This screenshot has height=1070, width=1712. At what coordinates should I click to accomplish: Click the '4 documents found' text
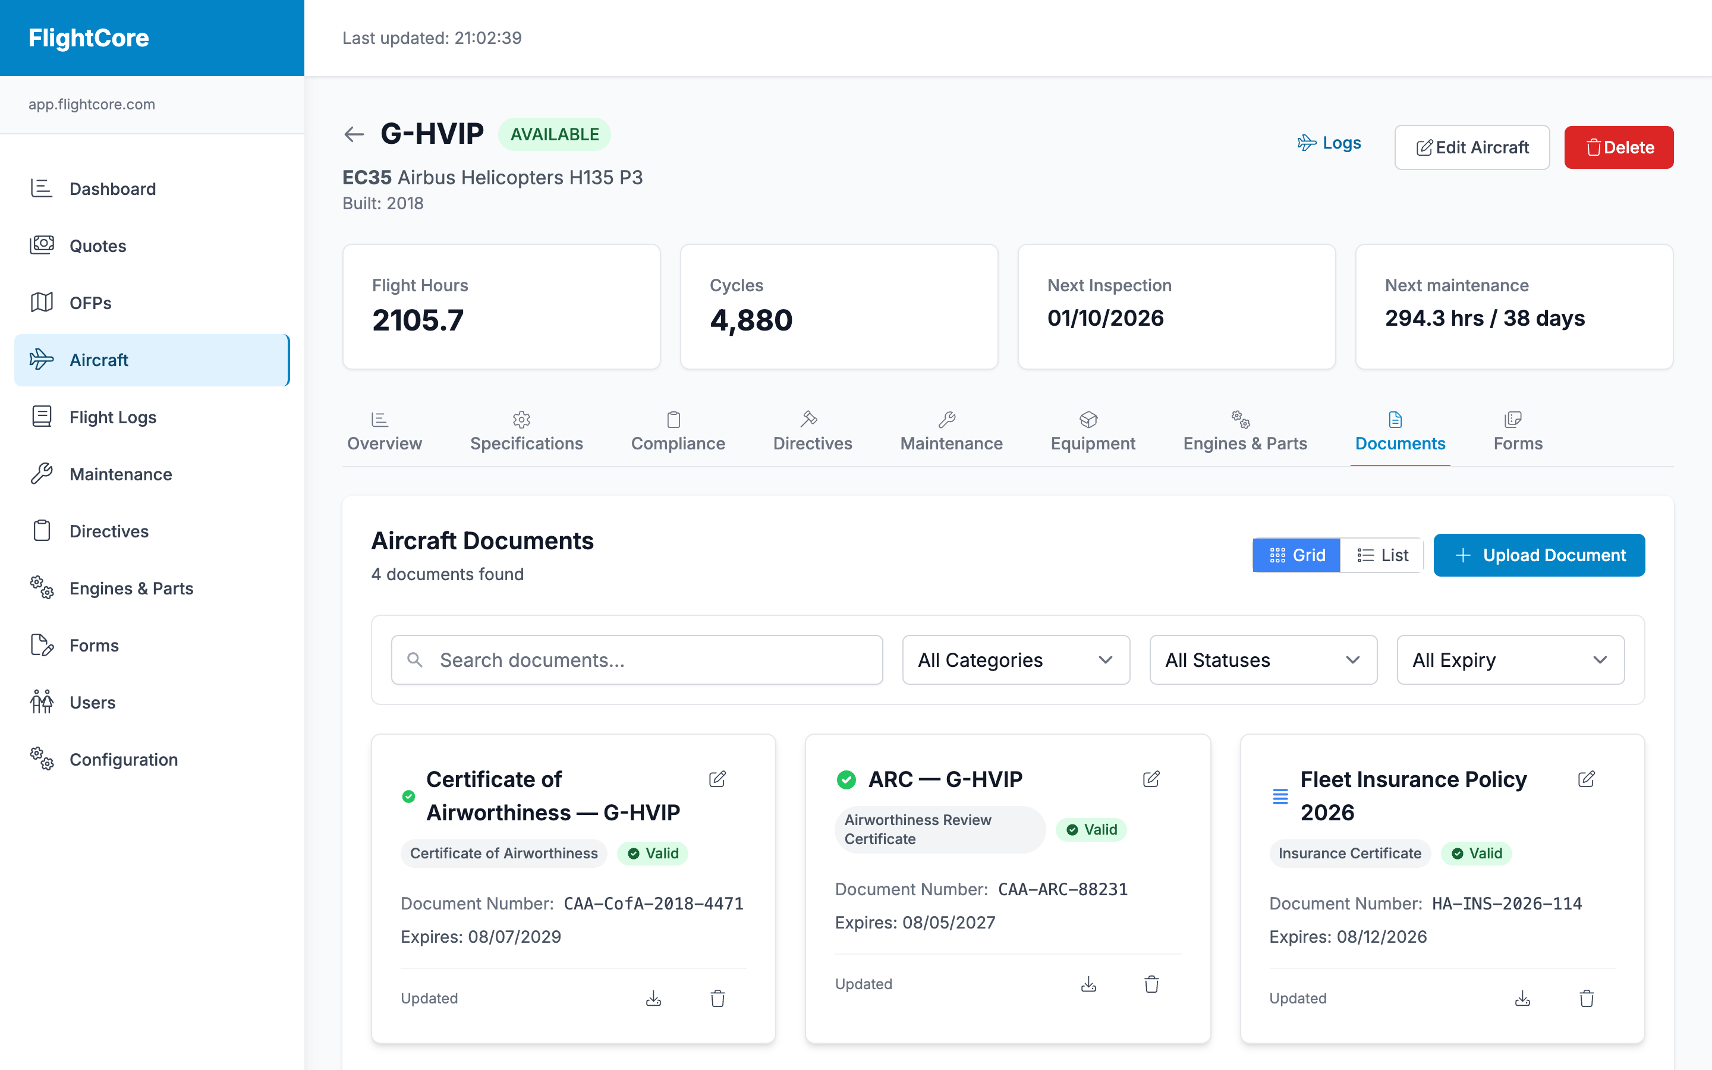448,574
